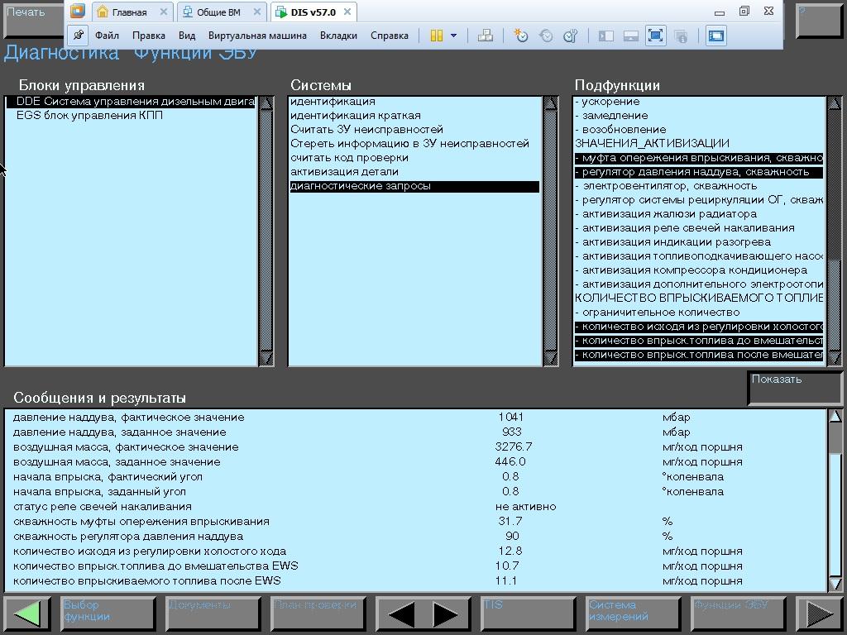This screenshot has width=847, height=635.
Task: Open the Система измерений button
Action: click(x=633, y=614)
